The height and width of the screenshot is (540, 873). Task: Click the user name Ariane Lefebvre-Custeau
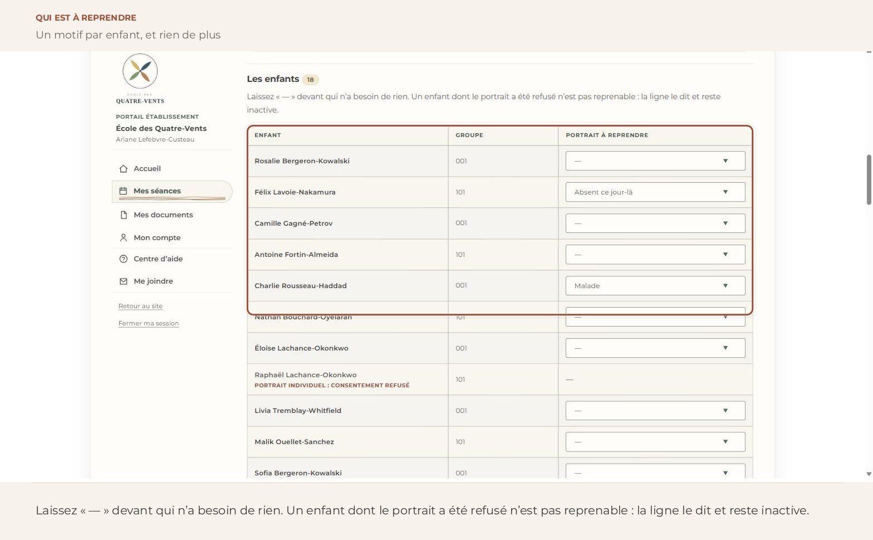pyautogui.click(x=155, y=140)
